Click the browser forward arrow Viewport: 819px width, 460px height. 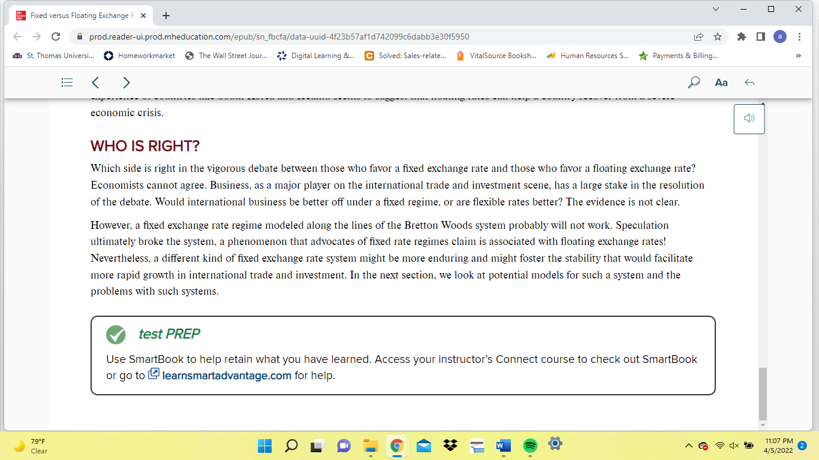click(37, 37)
